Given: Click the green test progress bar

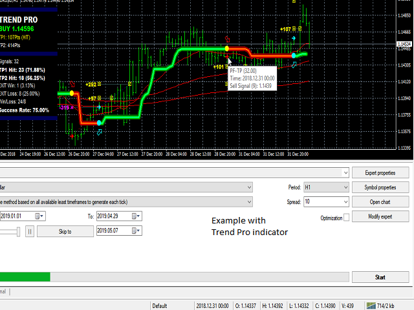Looking at the screenshot, I should point(25,277).
